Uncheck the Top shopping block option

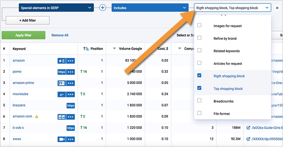tap(199, 88)
